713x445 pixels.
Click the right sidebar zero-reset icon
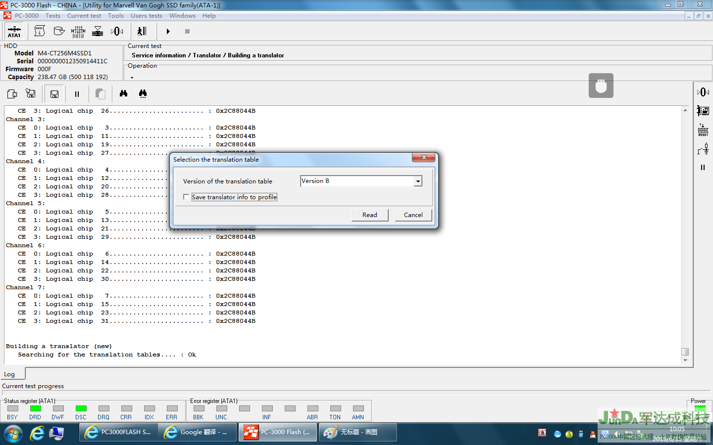[703, 92]
